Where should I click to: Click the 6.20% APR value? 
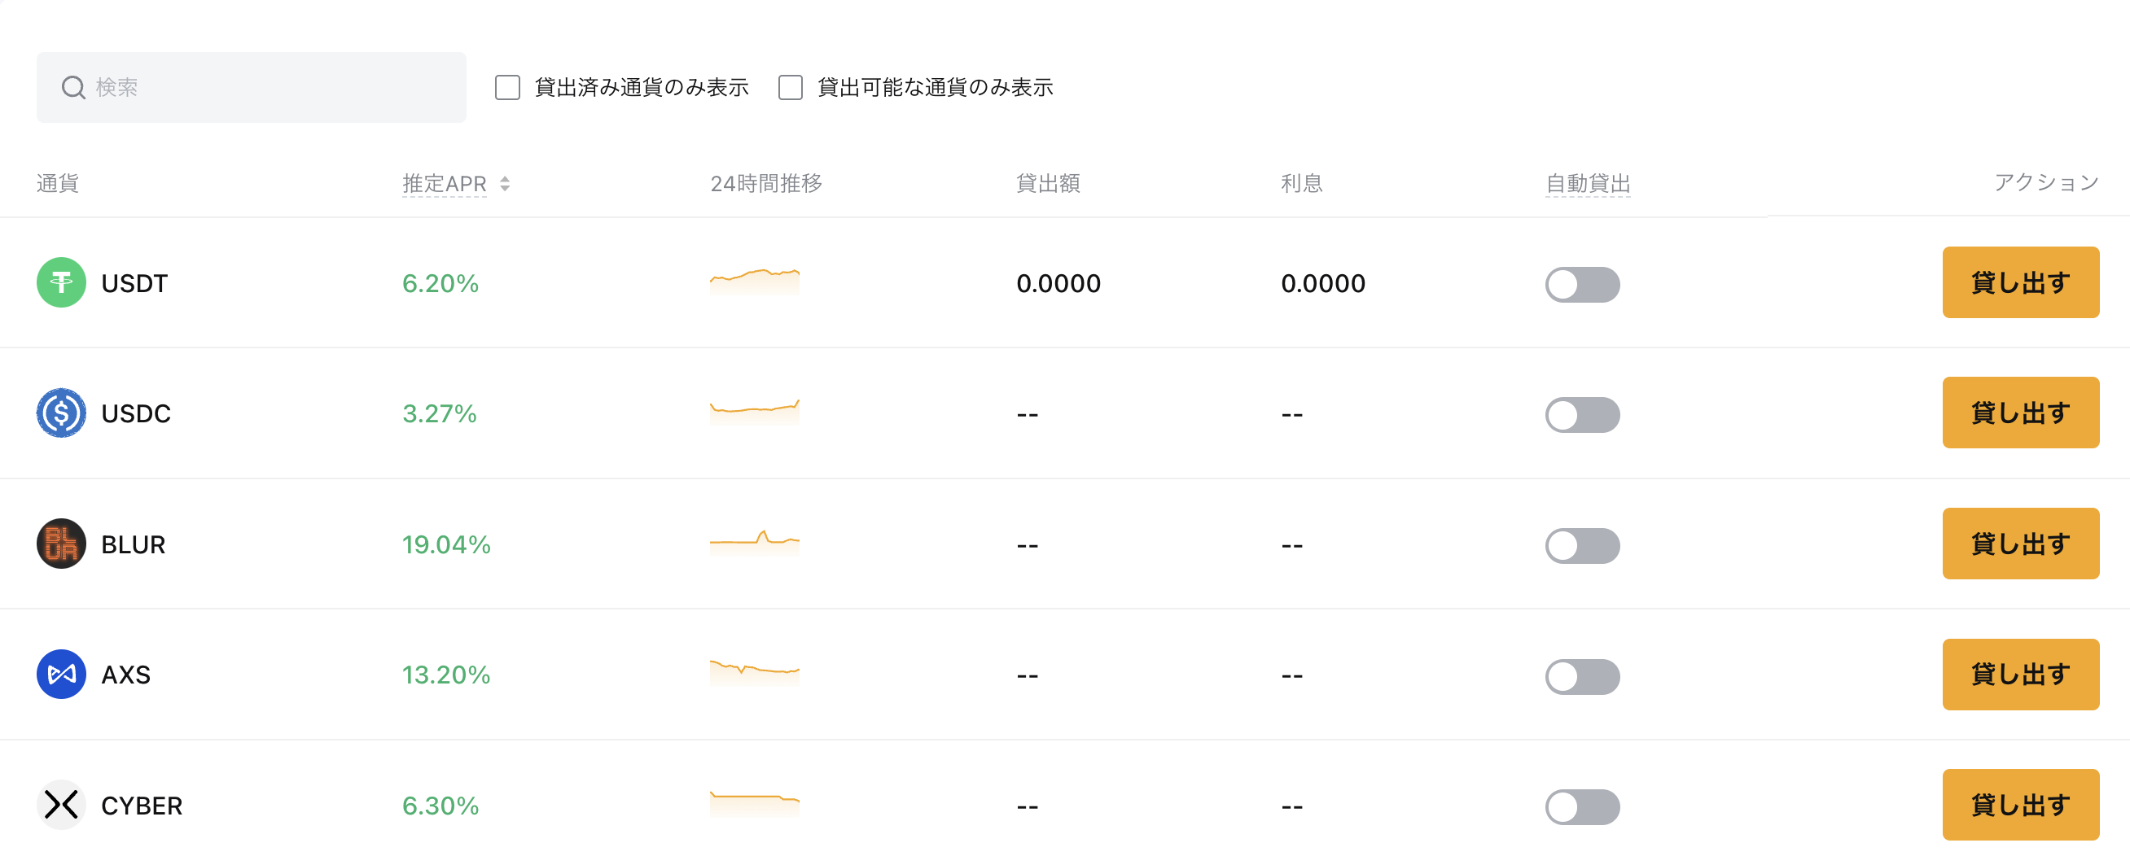coord(440,284)
